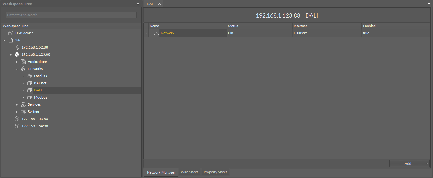Select the BACnet tree item label
This screenshot has height=178, width=433.
40,83
